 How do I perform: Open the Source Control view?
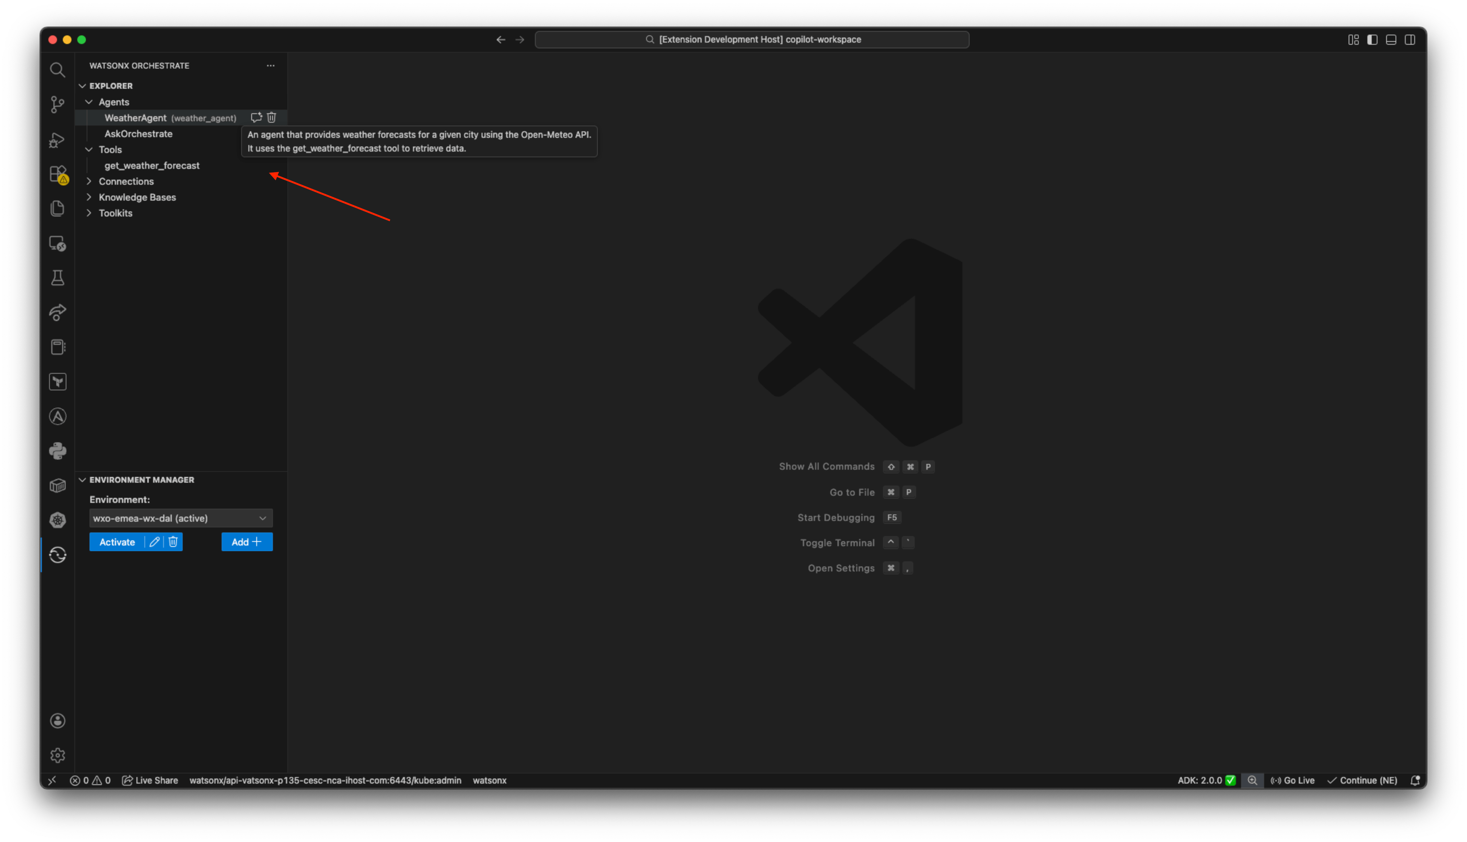click(57, 105)
